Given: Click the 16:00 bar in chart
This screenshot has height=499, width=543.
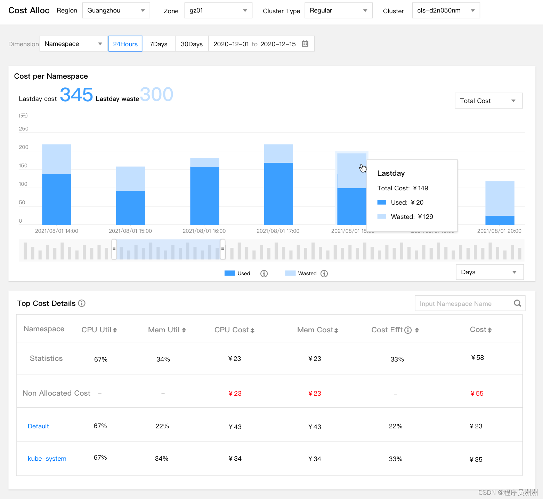Looking at the screenshot, I should point(205,191).
